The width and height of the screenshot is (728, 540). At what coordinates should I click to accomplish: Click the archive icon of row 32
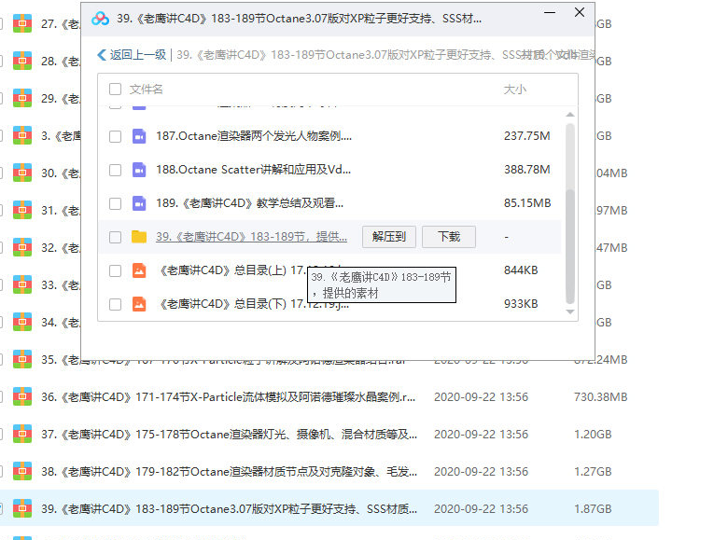coord(22,247)
